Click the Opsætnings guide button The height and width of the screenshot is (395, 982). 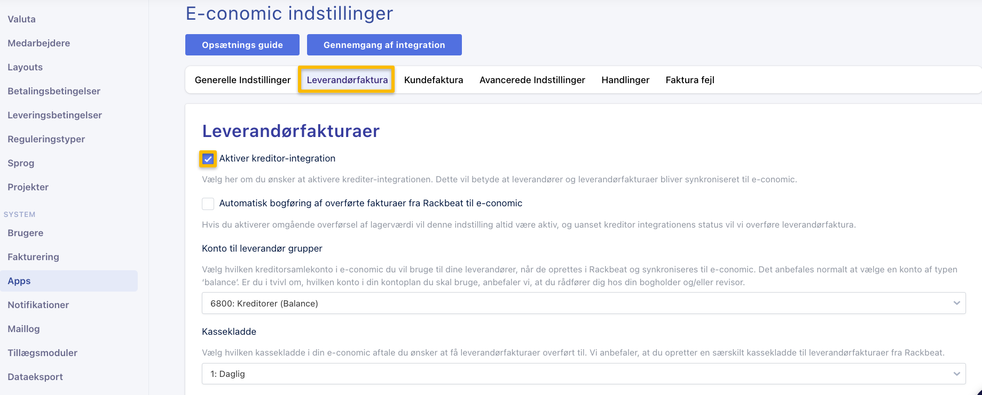click(x=242, y=45)
